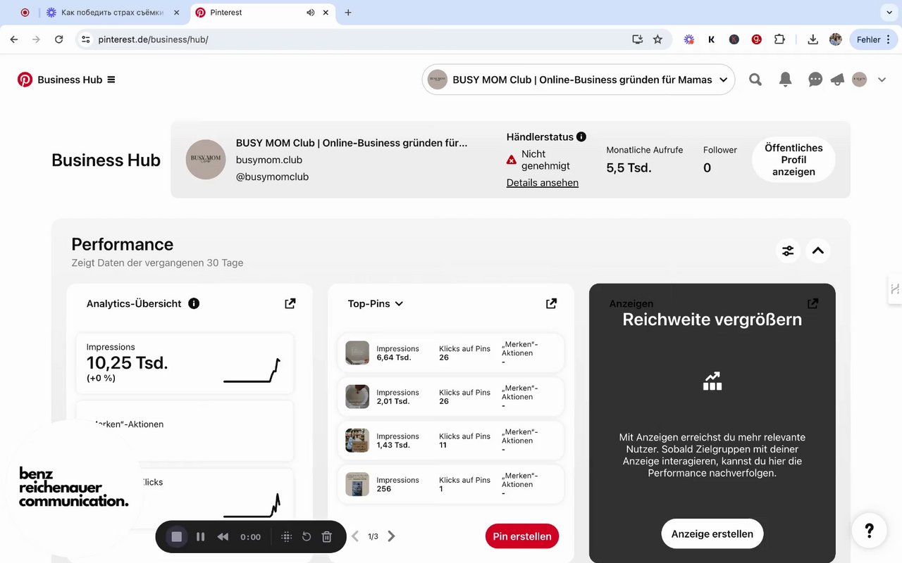This screenshot has height=563, width=902.
Task: Click the small profile avatar in the header
Action: click(859, 80)
